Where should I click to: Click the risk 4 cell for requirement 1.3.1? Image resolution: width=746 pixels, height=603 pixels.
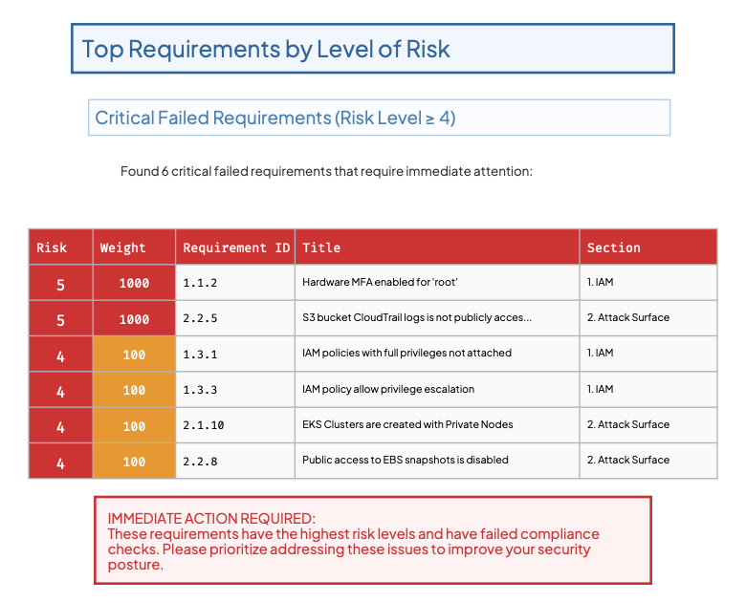(61, 354)
